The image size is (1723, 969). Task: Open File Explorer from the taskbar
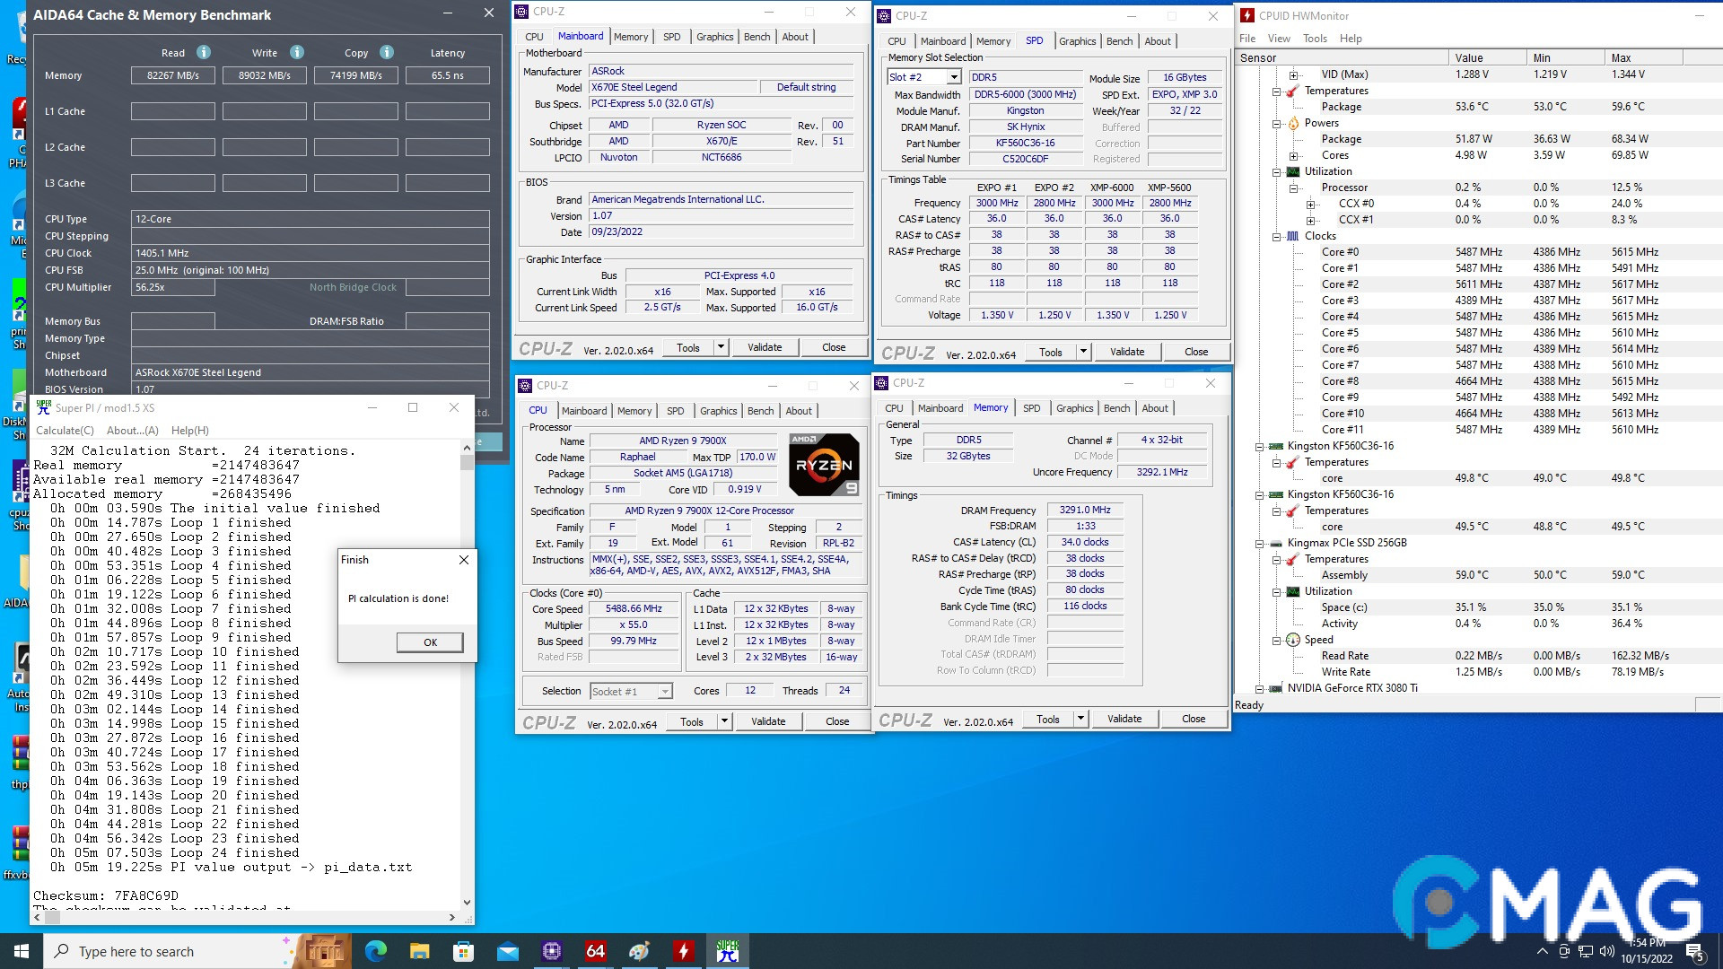(x=419, y=951)
